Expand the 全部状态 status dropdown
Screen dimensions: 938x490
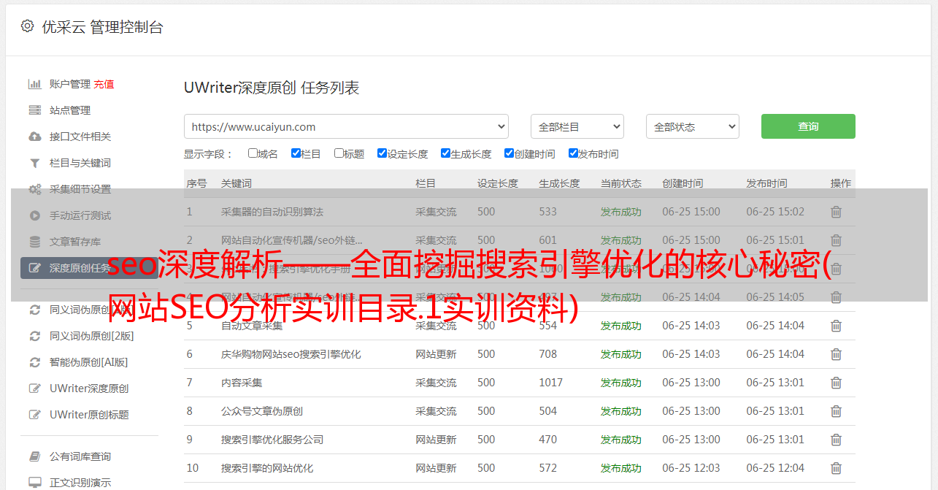click(692, 126)
